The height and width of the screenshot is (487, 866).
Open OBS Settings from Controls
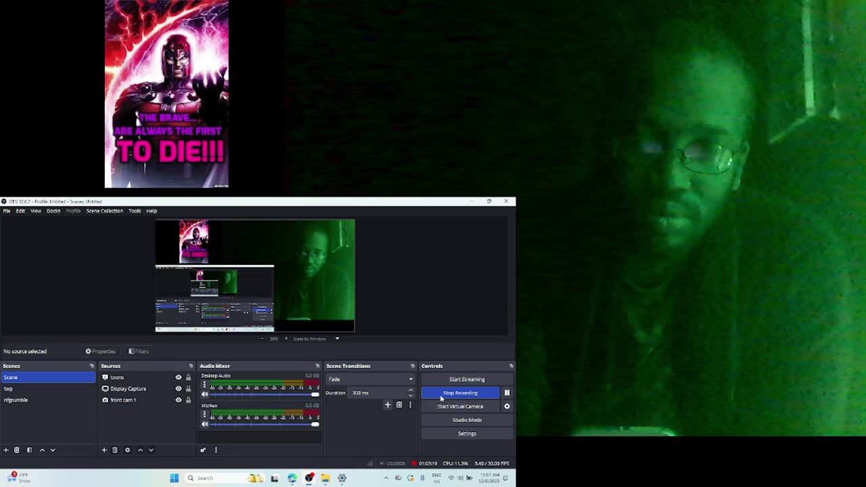[x=467, y=434]
